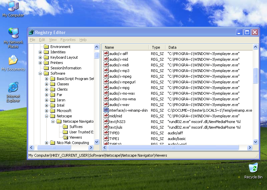This screenshot has height=190, width=267.
Task: Select the Clients key
Action: pyautogui.click(x=62, y=89)
